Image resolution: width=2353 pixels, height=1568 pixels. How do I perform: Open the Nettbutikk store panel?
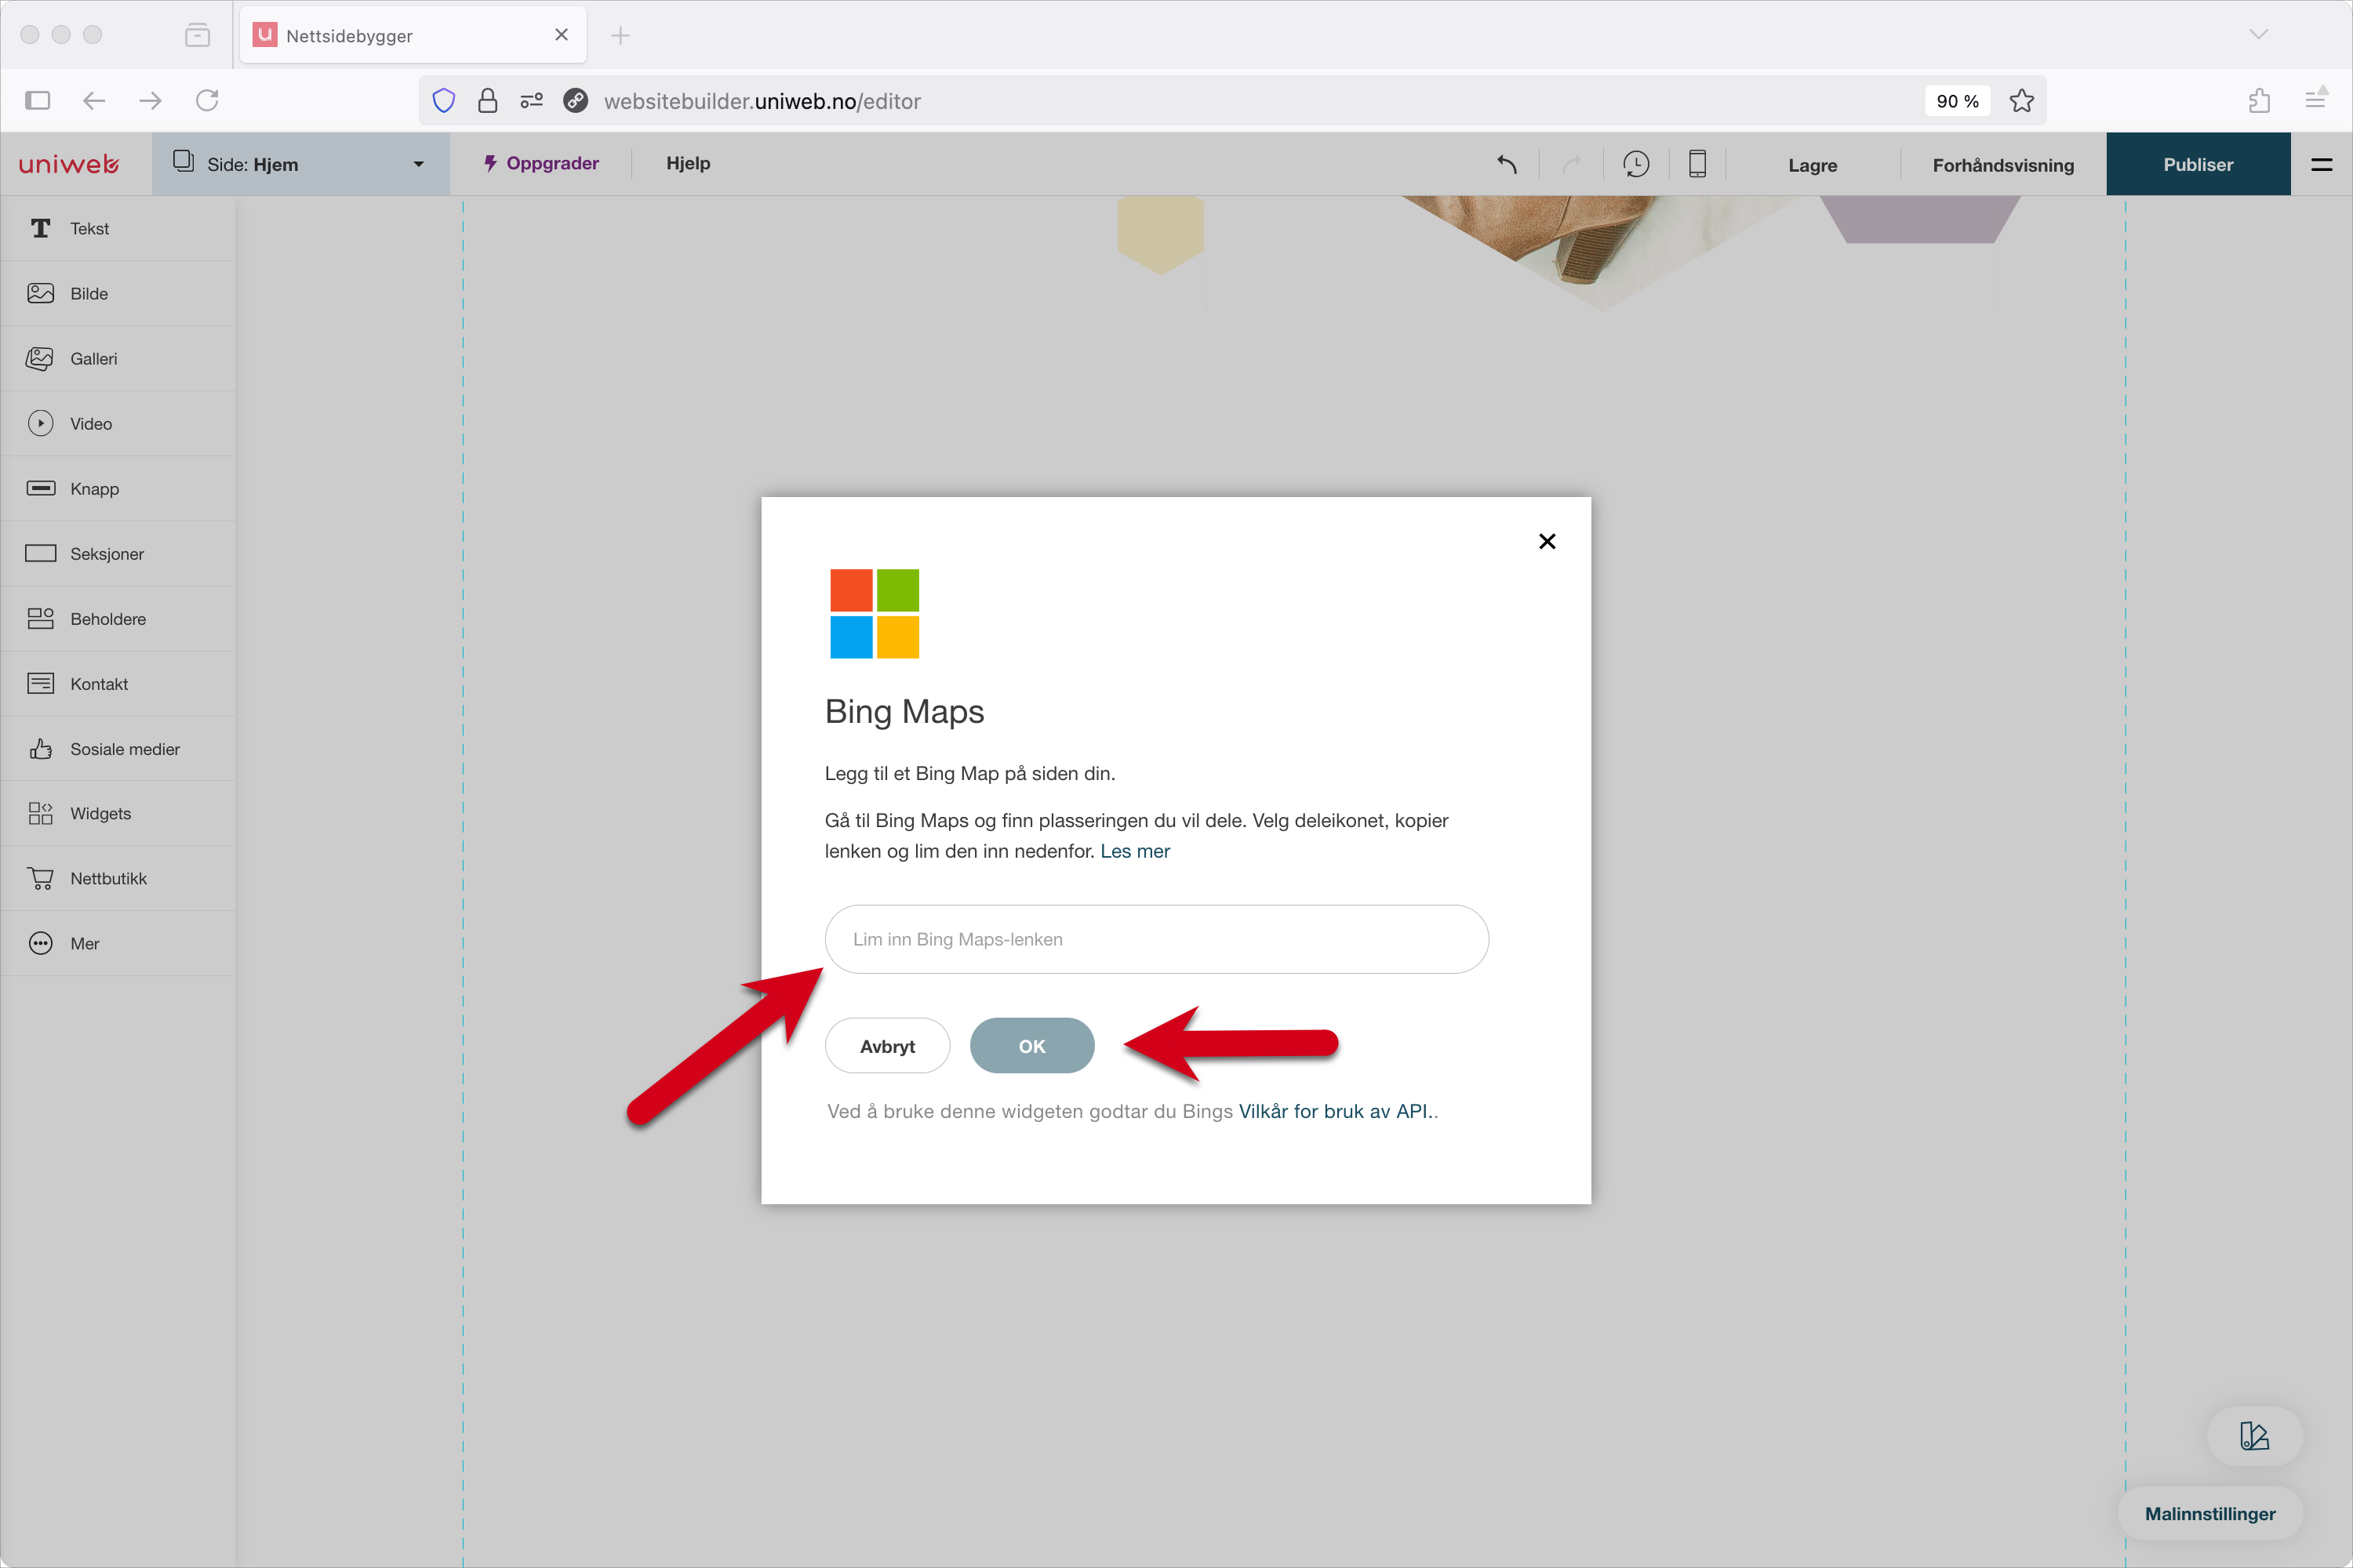click(x=118, y=878)
